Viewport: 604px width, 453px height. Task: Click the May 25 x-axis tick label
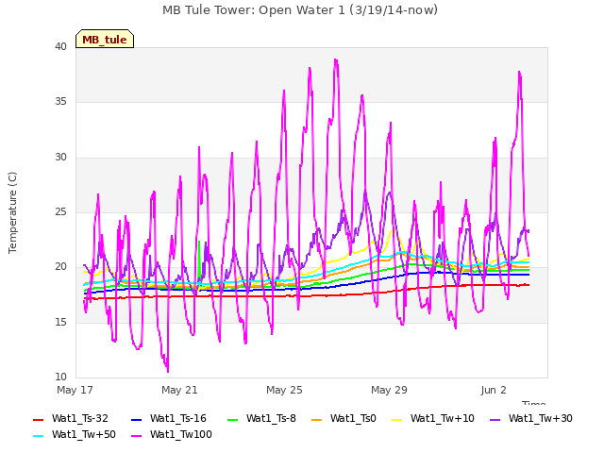pos(284,390)
